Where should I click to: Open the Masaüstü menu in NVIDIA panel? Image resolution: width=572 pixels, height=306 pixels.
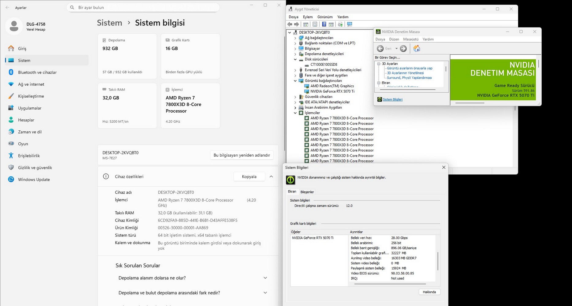[x=411, y=39]
